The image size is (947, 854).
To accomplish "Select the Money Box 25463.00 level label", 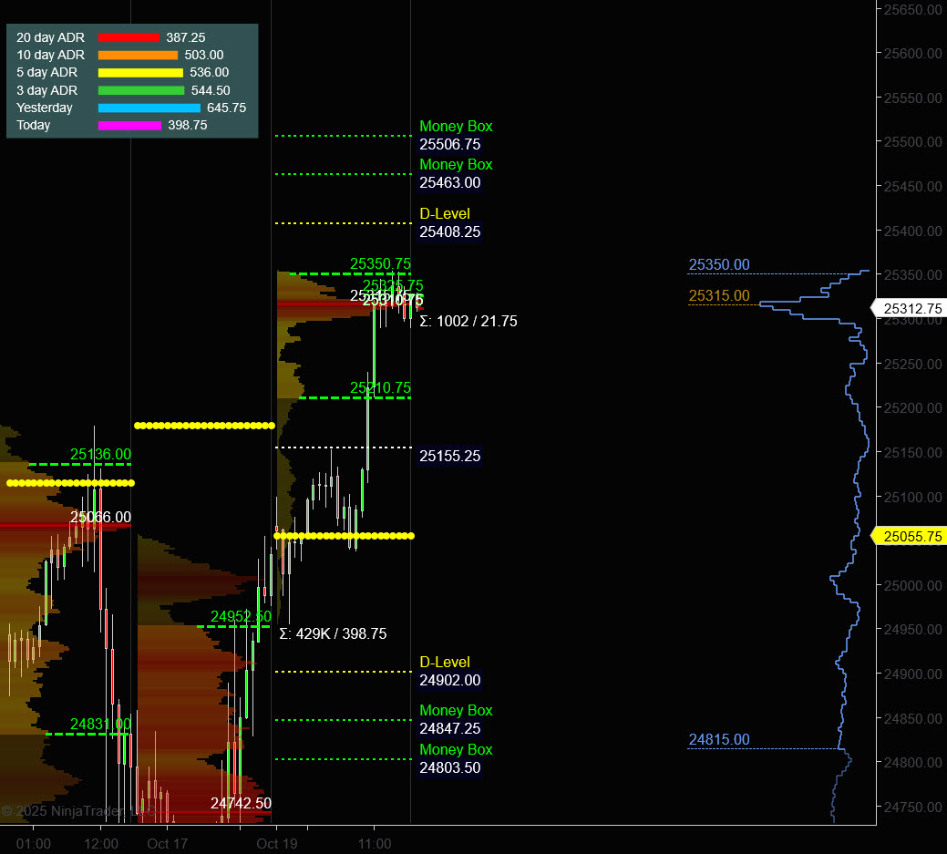I will [x=456, y=173].
